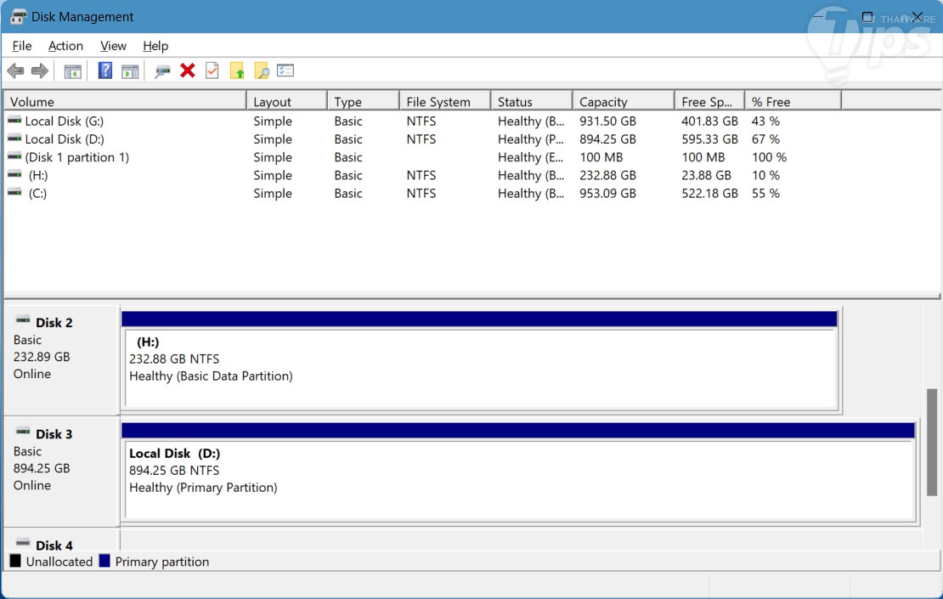Image resolution: width=943 pixels, height=599 pixels.
Task: Open the Help menu
Action: pyautogui.click(x=155, y=46)
